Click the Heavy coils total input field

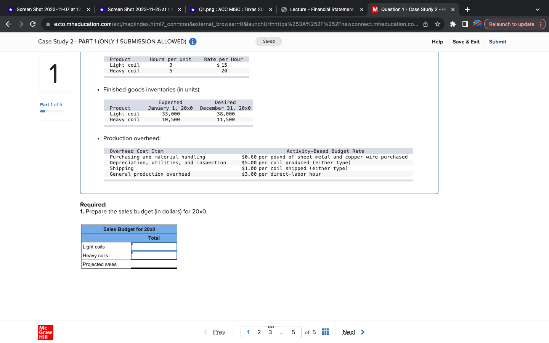[x=154, y=255]
